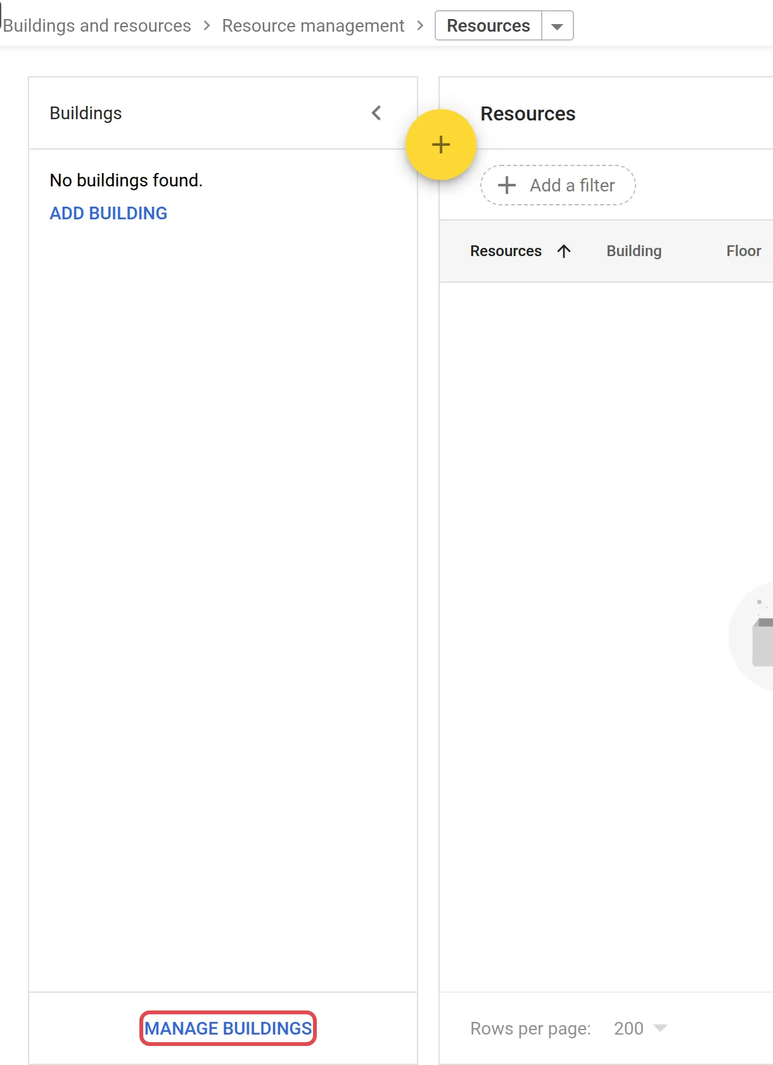Screen dimensions: 773x1065
Task: Sort by the Floor column header
Action: [744, 251]
